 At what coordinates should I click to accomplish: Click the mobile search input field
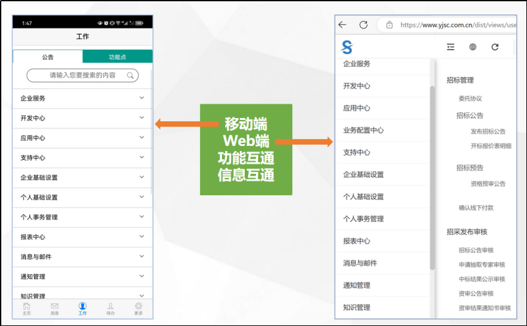[x=82, y=76]
